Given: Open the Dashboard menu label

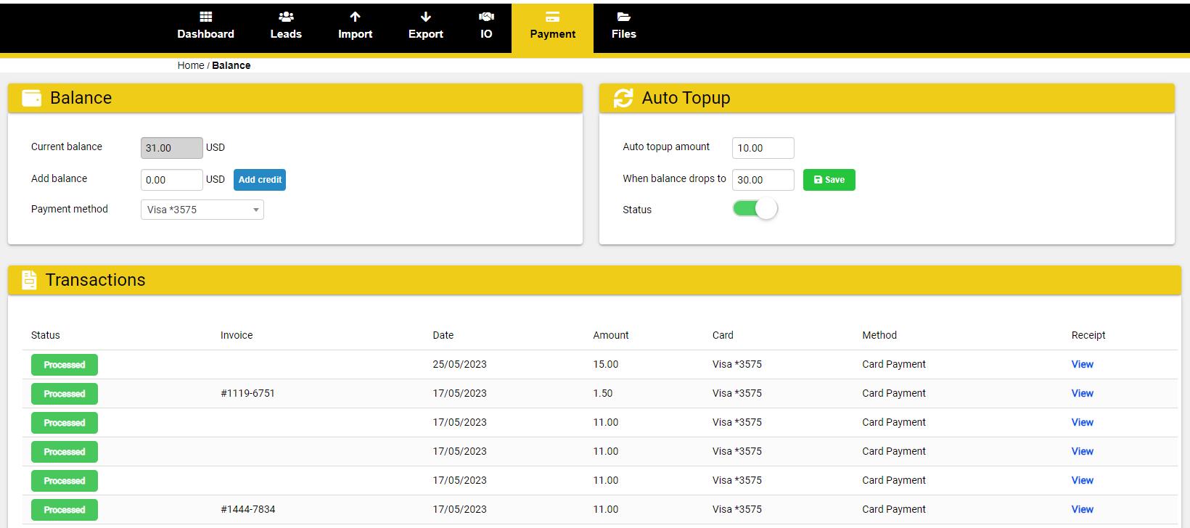Looking at the screenshot, I should coord(206,34).
